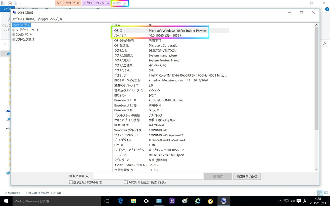Open the Explorer quick access toolbar dropdown arrow

[x=20, y=3]
